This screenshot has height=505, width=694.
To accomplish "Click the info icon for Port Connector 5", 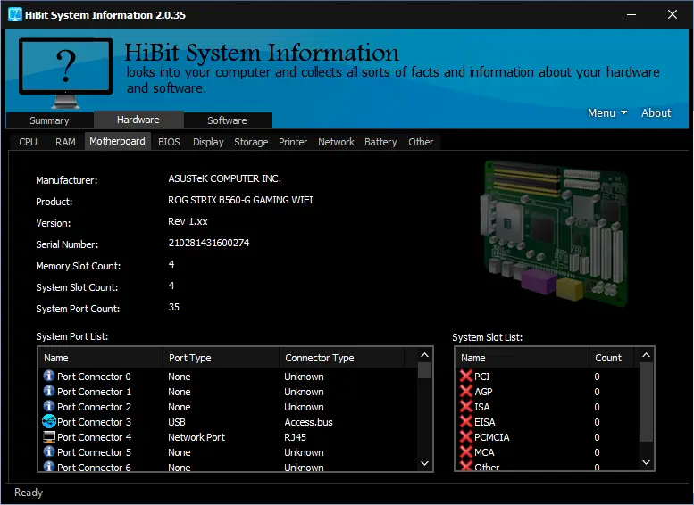I will click(49, 451).
